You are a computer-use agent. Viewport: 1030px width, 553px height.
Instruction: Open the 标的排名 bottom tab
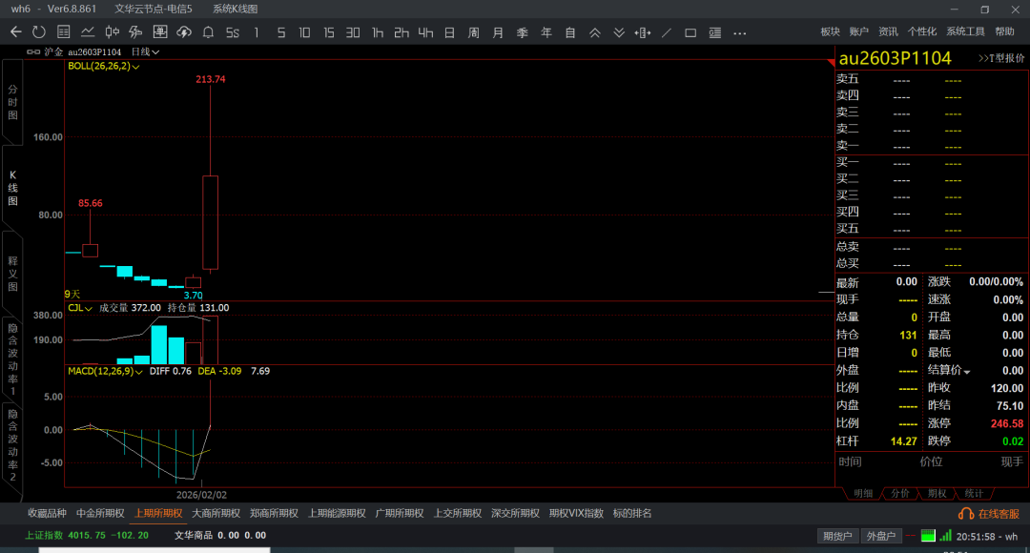[632, 514]
